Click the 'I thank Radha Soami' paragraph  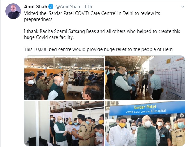(x=102, y=34)
